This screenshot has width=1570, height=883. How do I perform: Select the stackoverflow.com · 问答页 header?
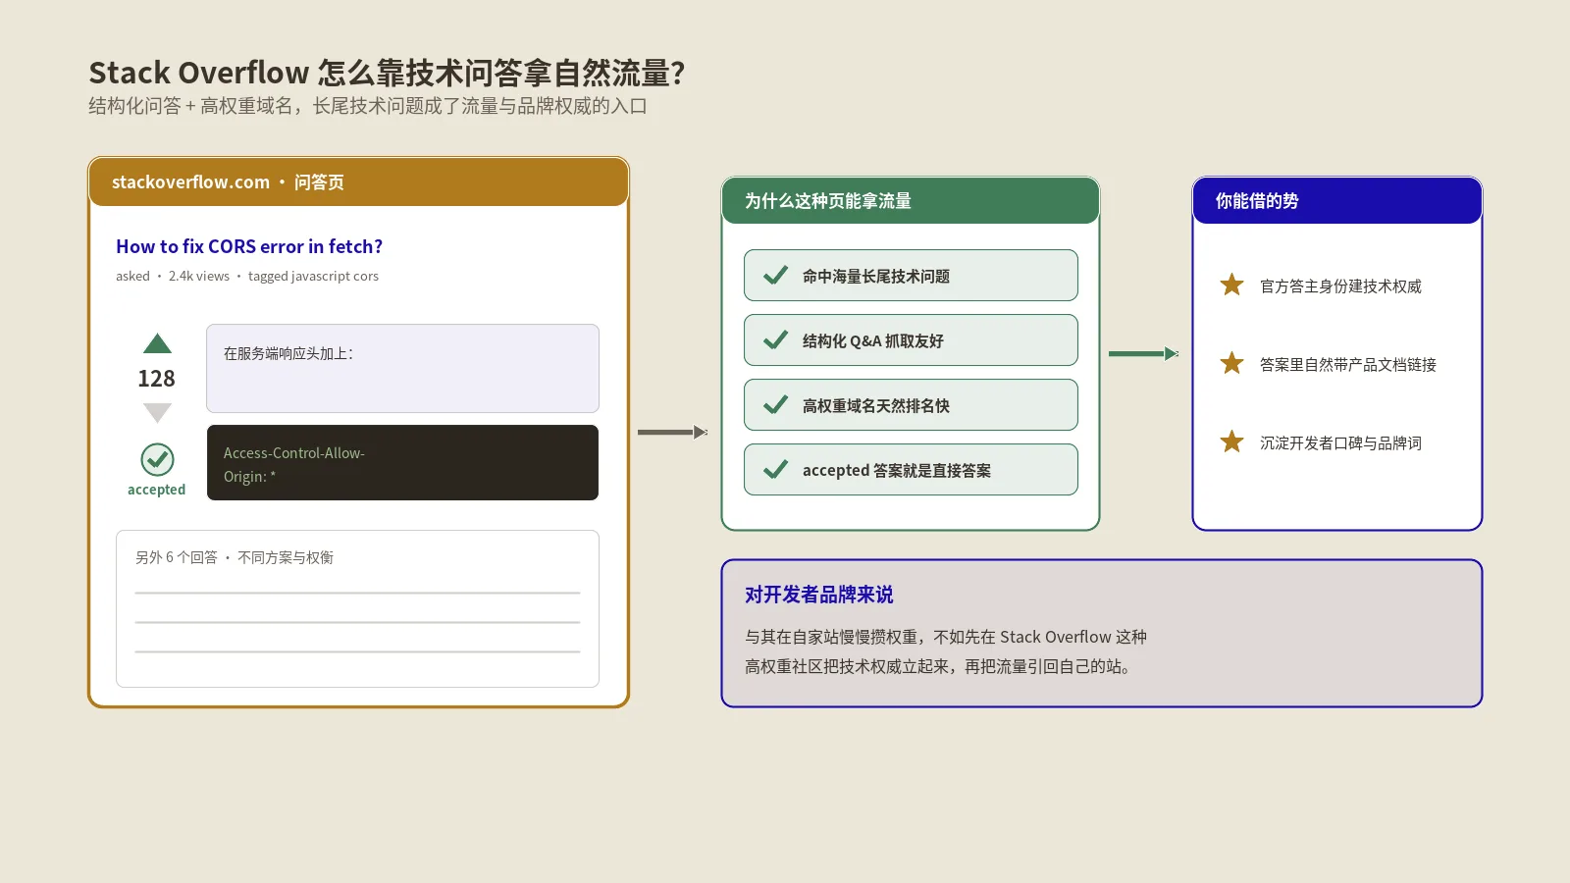pos(358,182)
